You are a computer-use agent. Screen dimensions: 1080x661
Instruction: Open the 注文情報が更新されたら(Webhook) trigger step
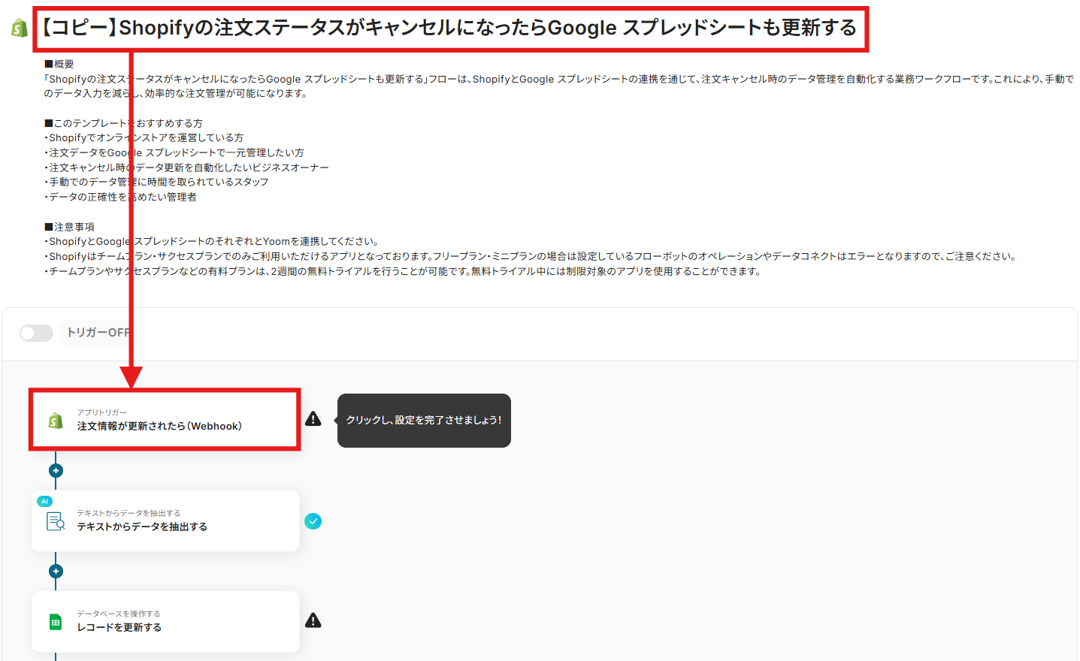coord(165,420)
